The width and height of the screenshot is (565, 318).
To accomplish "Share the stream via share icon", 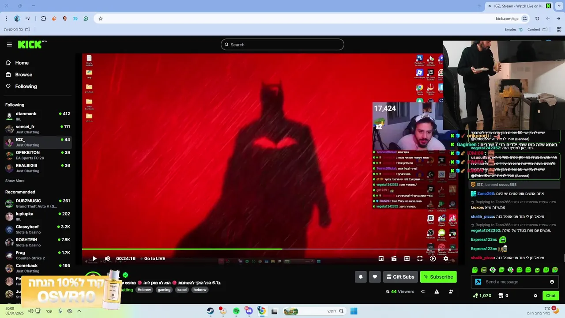I will (422, 291).
